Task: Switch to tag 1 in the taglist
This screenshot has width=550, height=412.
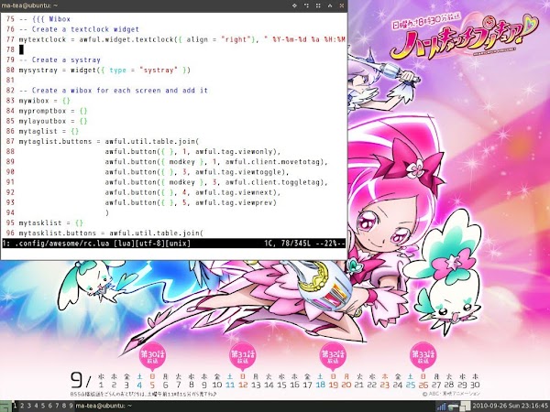Action: [15, 406]
